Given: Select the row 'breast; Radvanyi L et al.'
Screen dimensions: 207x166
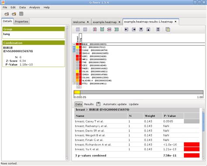Looking at the screenshot, I should [x=137, y=126].
